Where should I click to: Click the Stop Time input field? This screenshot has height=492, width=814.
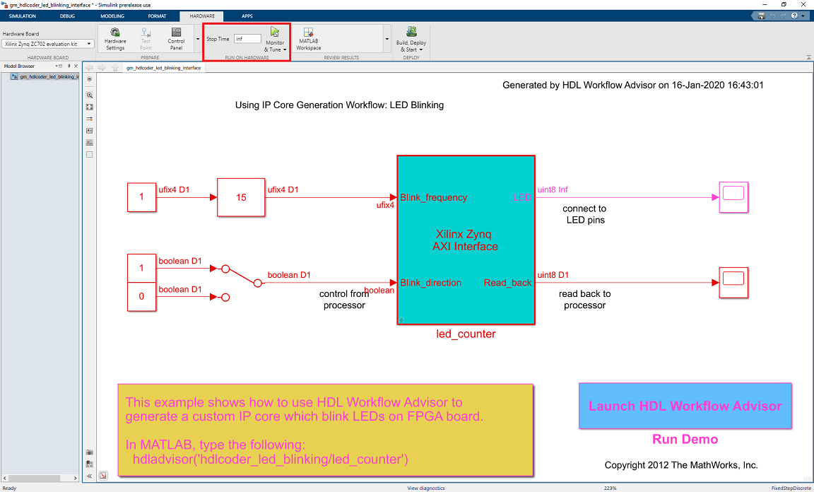tap(247, 39)
